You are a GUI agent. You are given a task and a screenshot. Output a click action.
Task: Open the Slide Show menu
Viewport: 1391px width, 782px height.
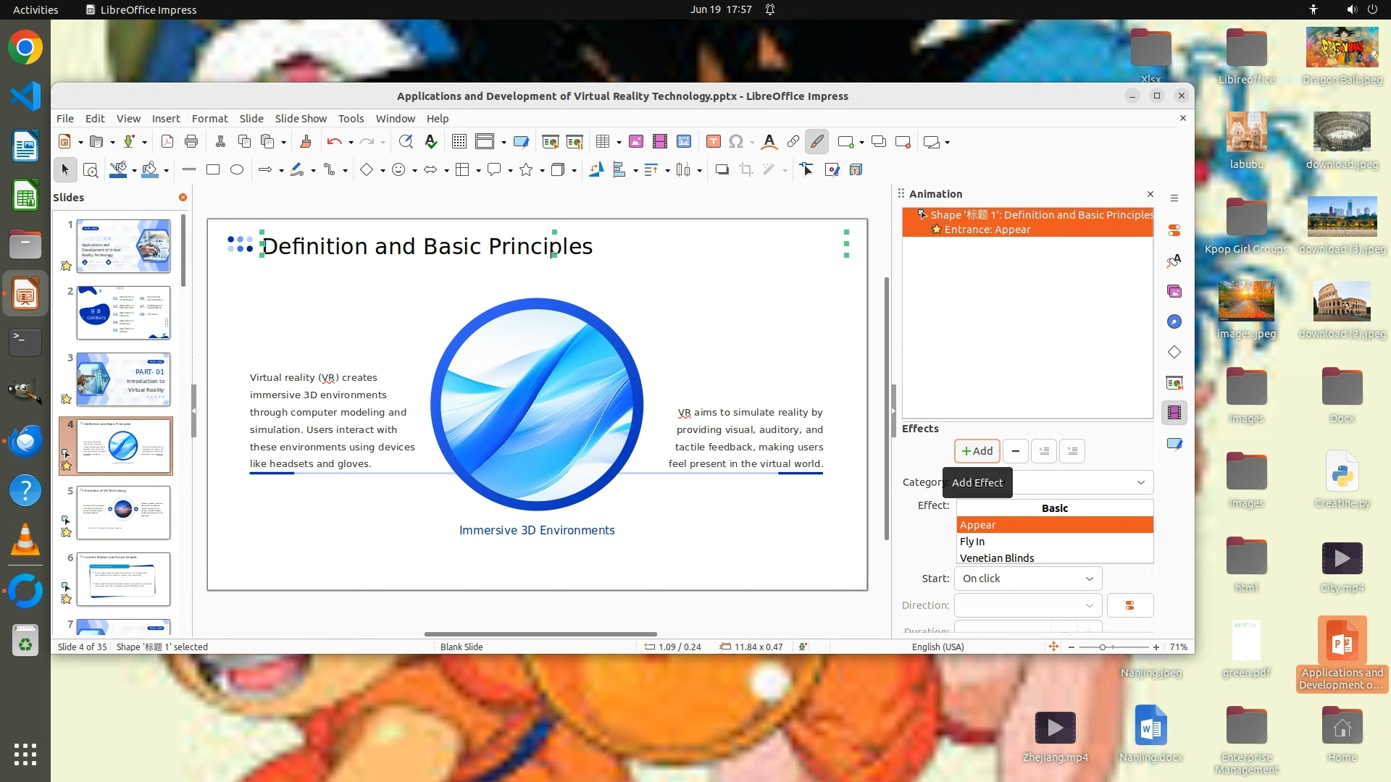301,119
